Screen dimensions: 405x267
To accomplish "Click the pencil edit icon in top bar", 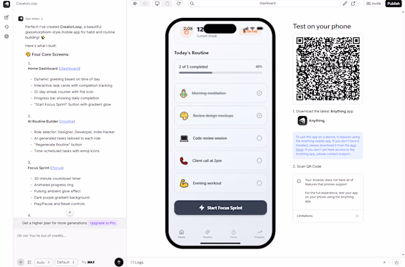I will 345,3.
